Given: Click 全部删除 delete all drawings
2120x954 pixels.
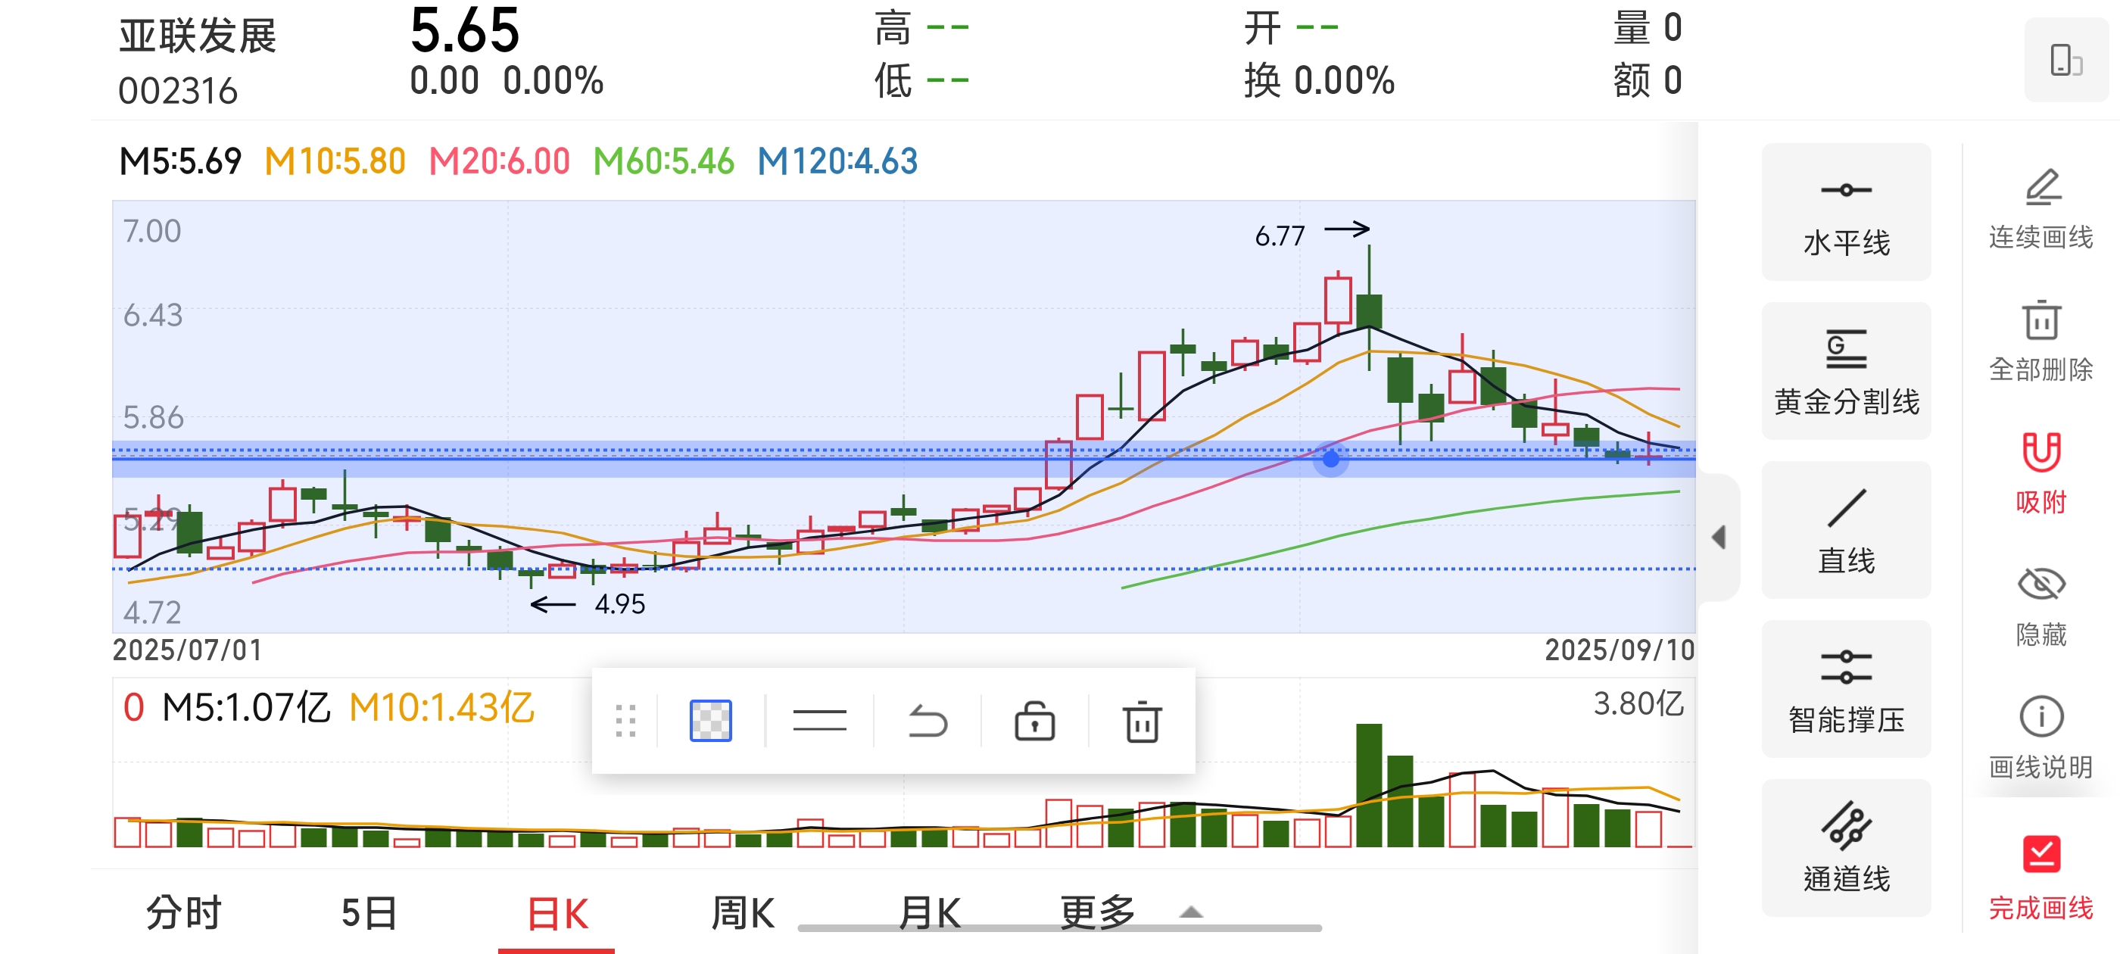Looking at the screenshot, I should click(2041, 341).
